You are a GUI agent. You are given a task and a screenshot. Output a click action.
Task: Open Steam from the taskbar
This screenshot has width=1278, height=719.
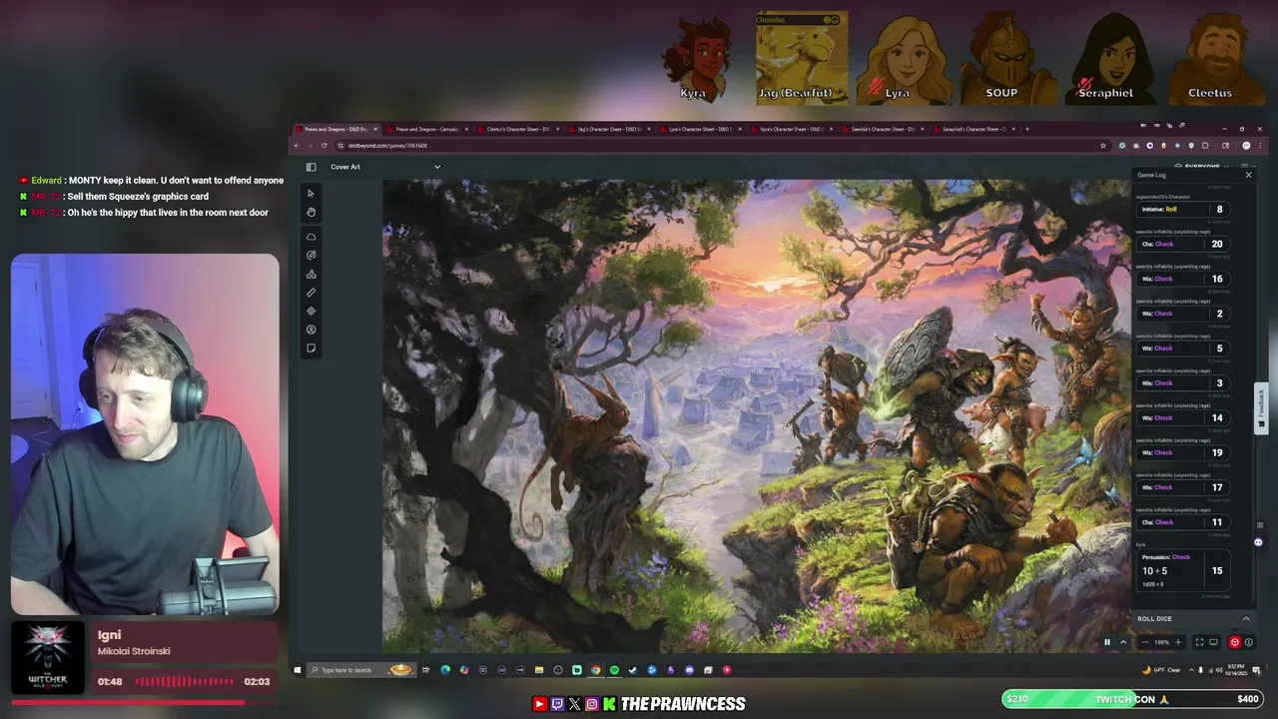tap(633, 670)
